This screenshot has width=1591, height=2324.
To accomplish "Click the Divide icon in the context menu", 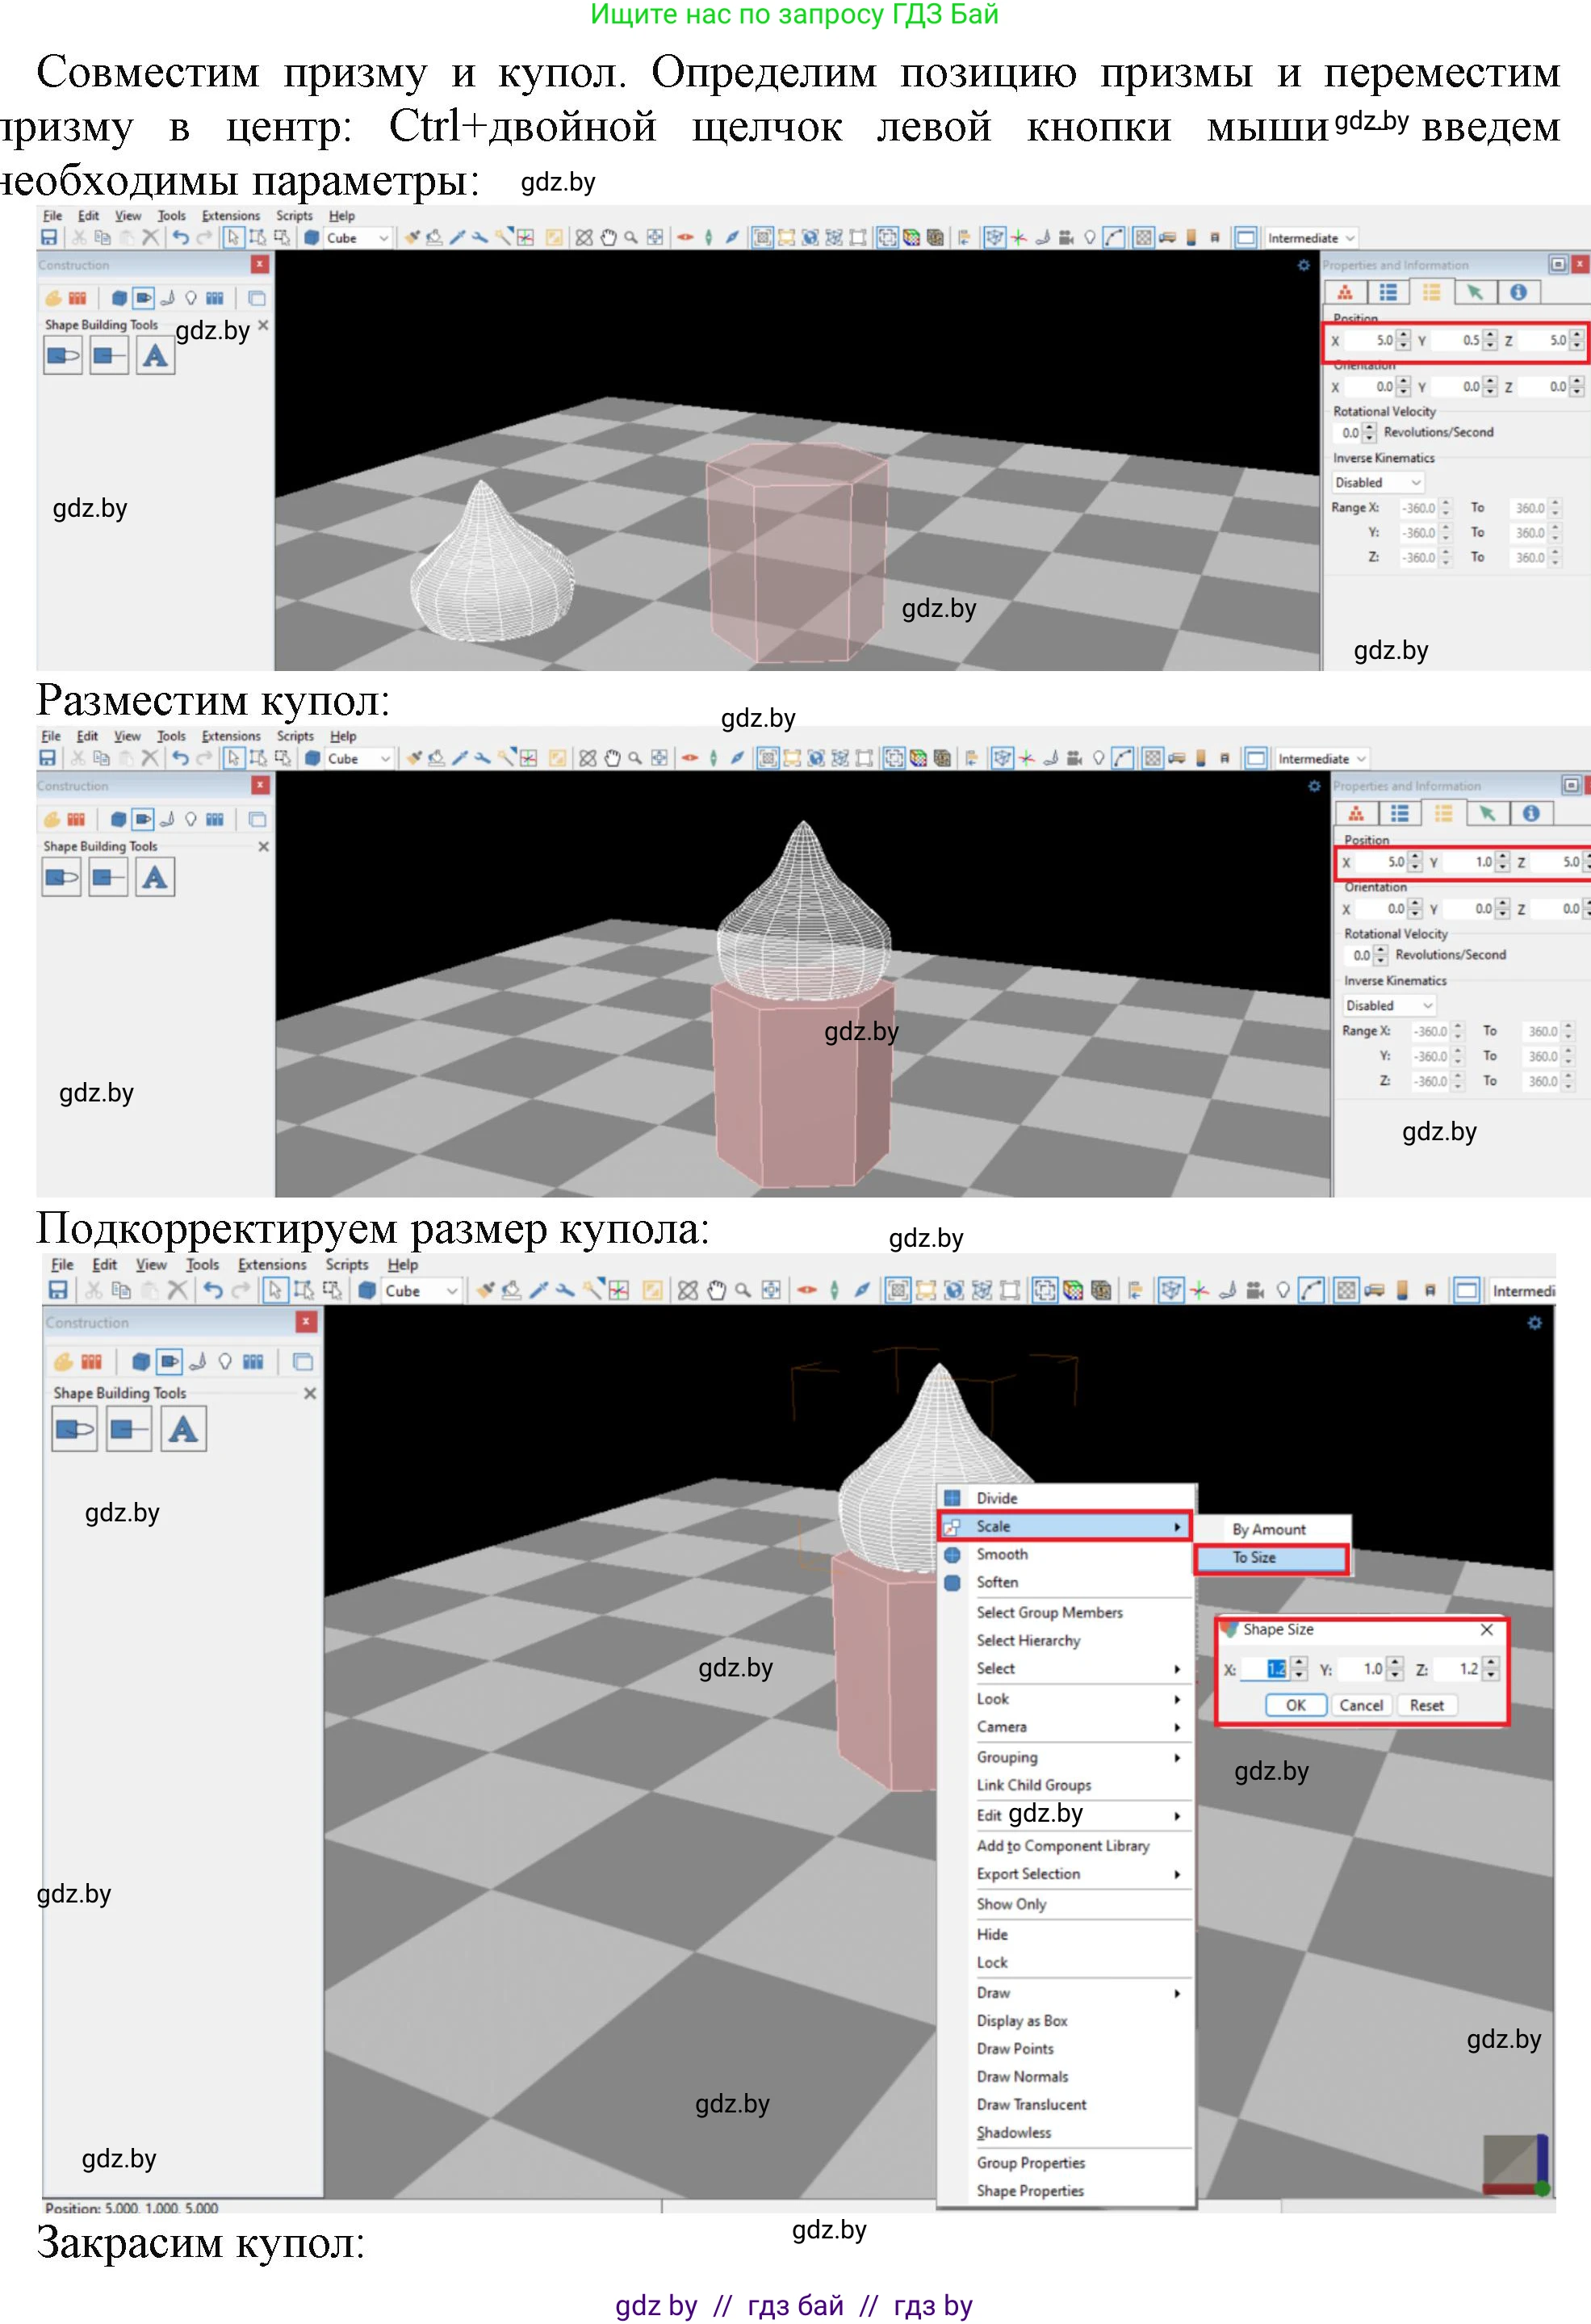I will tap(953, 1497).
